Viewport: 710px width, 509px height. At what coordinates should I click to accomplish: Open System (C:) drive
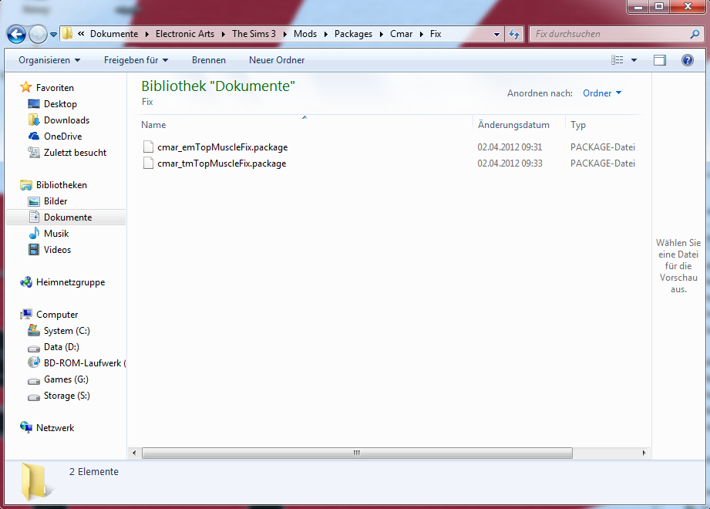click(66, 331)
